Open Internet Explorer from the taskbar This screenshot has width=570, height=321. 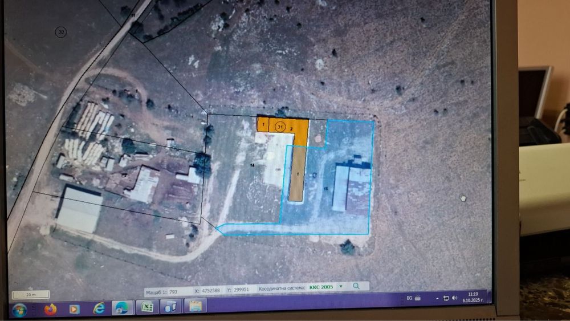[99, 308]
